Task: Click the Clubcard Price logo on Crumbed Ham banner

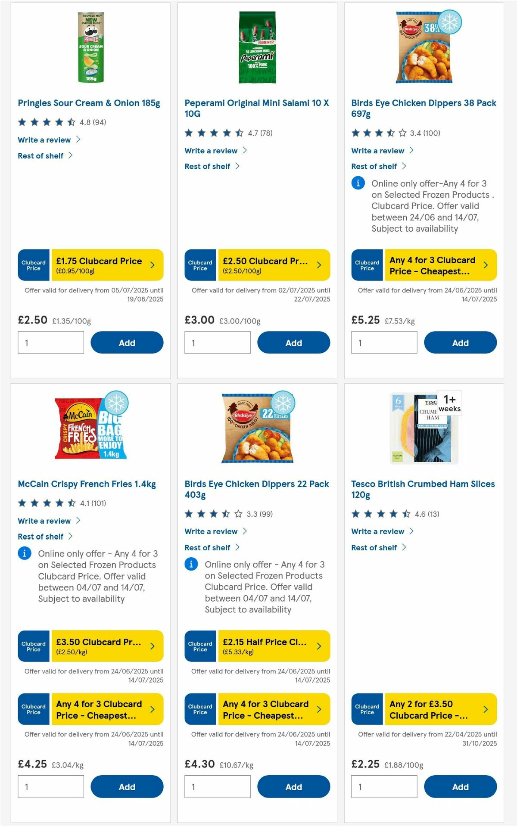Action: click(x=367, y=709)
